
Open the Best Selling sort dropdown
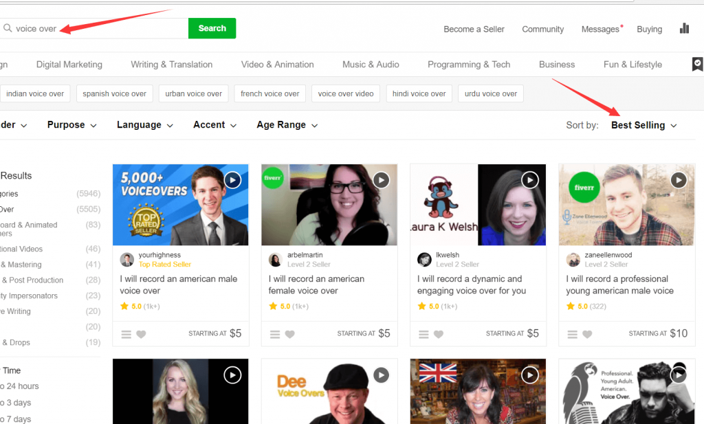pos(643,126)
